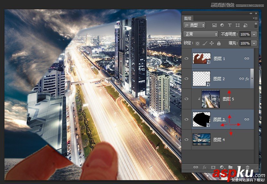Open the 填充 fill slider arrow
This screenshot has height=184, width=267.
(254, 43)
